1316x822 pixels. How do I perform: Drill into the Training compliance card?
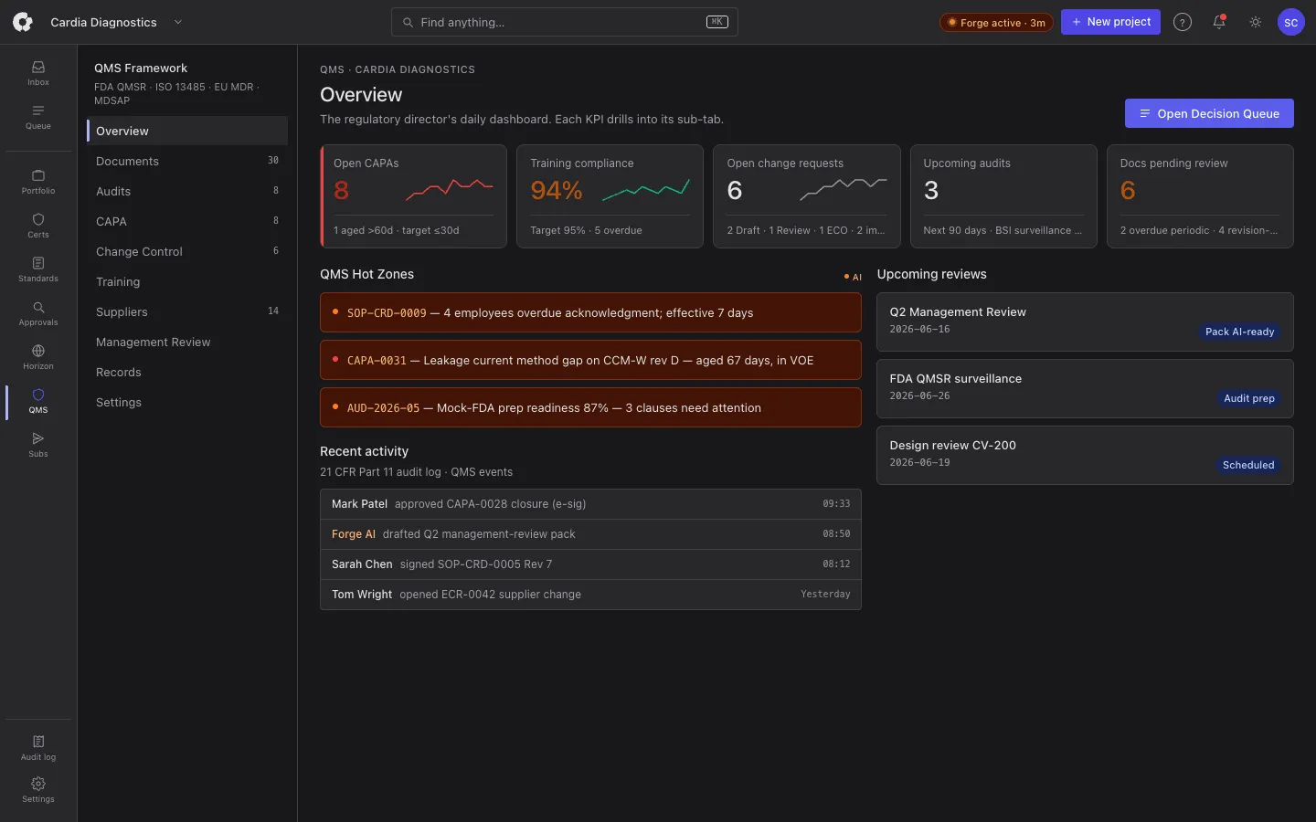click(x=610, y=196)
